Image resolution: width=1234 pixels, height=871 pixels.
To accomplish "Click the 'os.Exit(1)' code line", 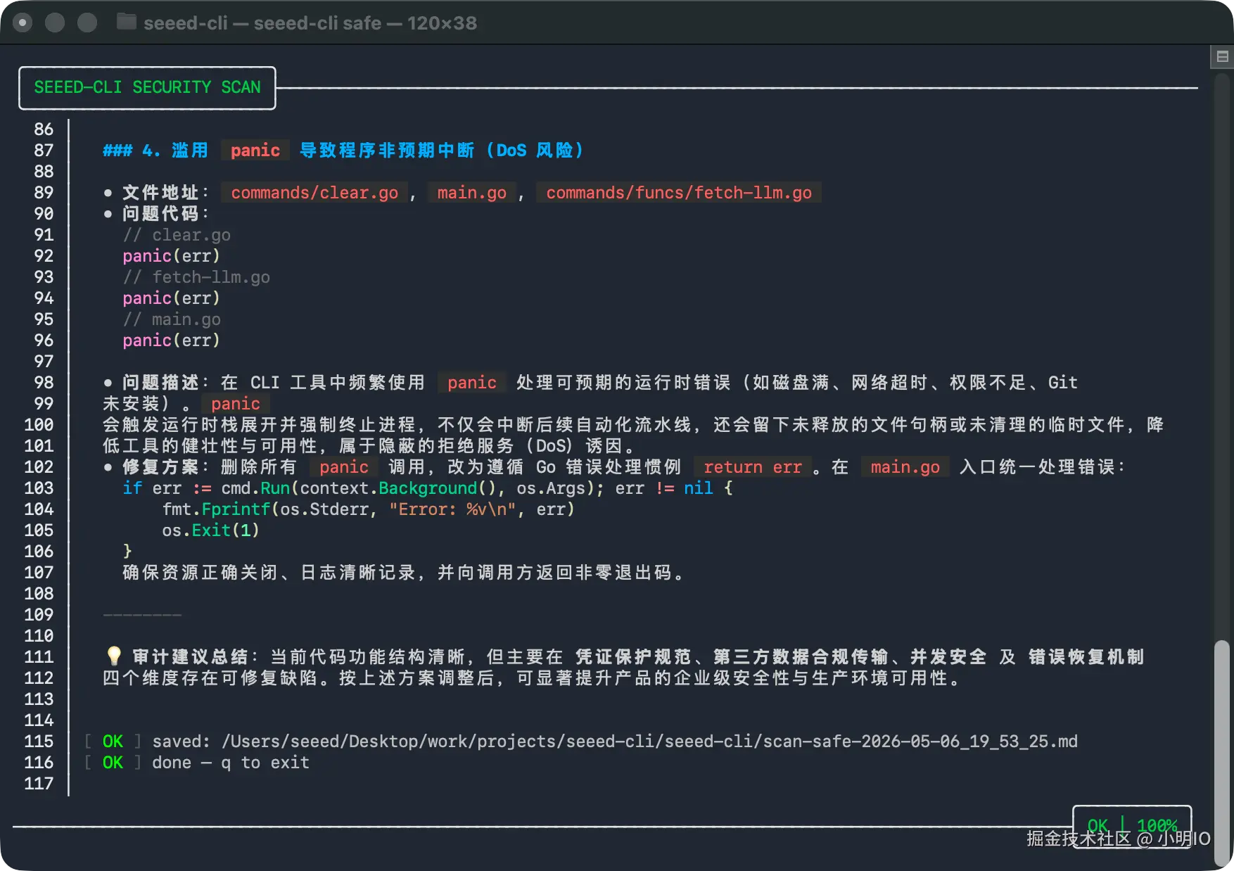I will coord(211,530).
